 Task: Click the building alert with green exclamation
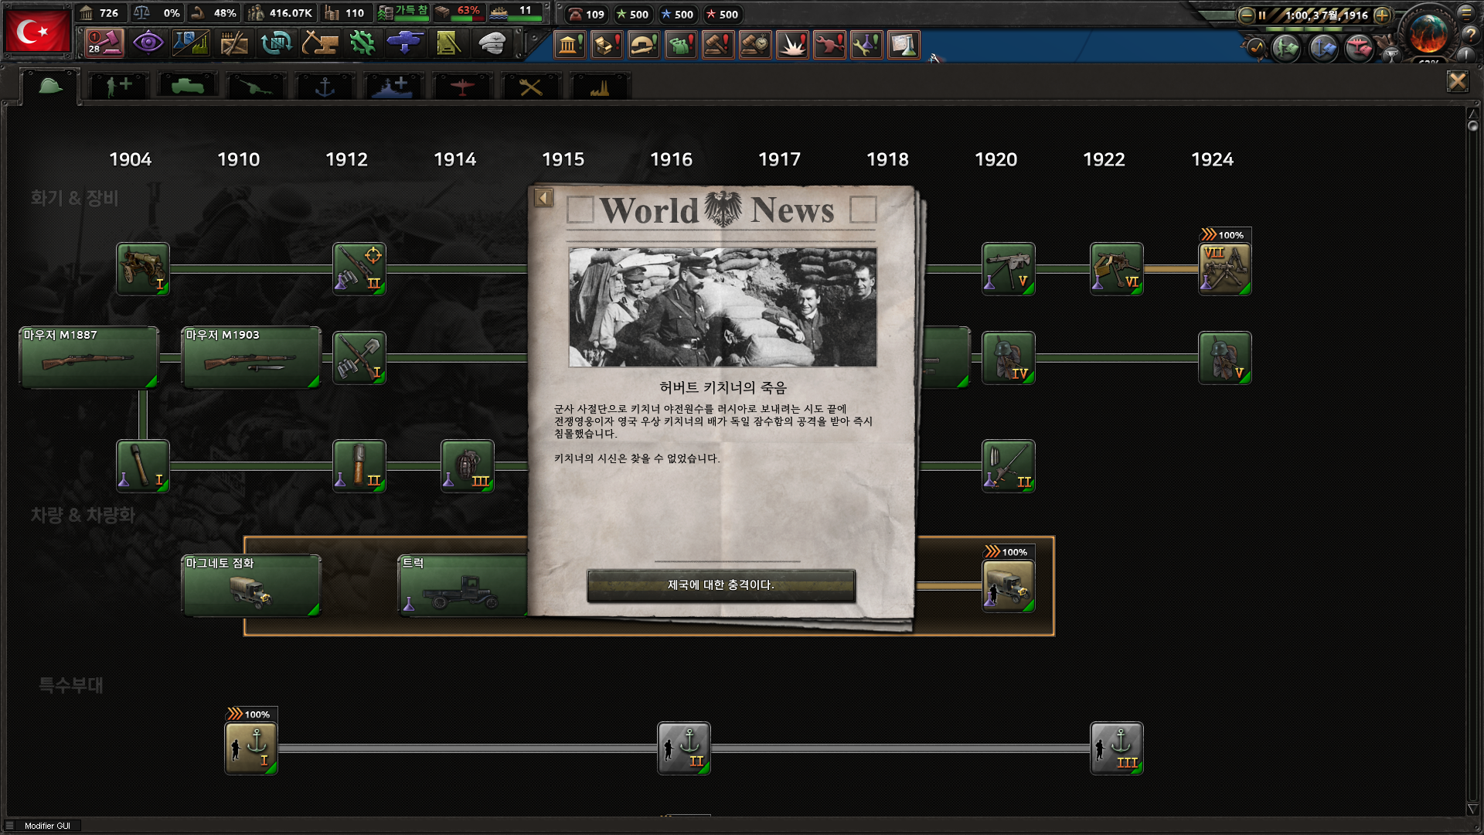point(570,45)
